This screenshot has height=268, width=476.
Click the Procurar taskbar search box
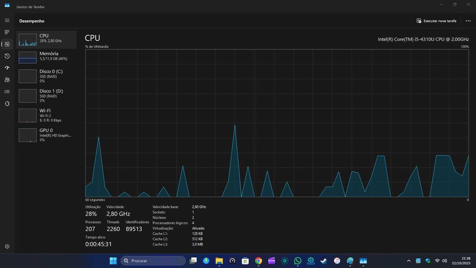153,261
